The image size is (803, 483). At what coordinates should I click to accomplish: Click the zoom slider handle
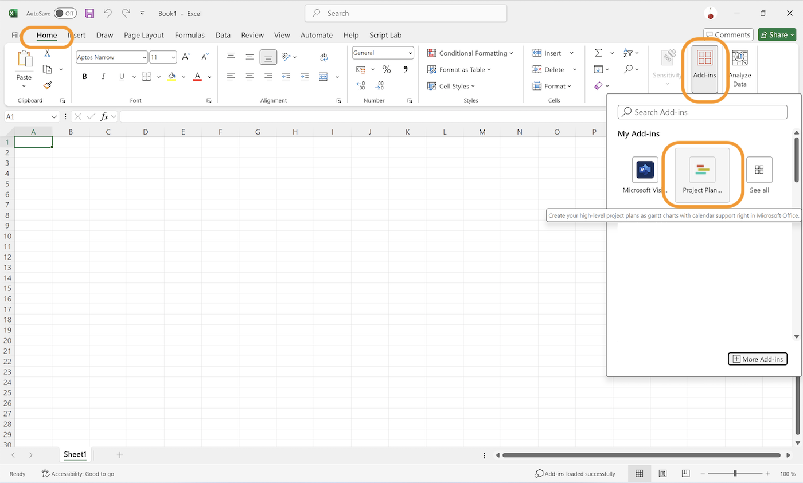coord(735,473)
